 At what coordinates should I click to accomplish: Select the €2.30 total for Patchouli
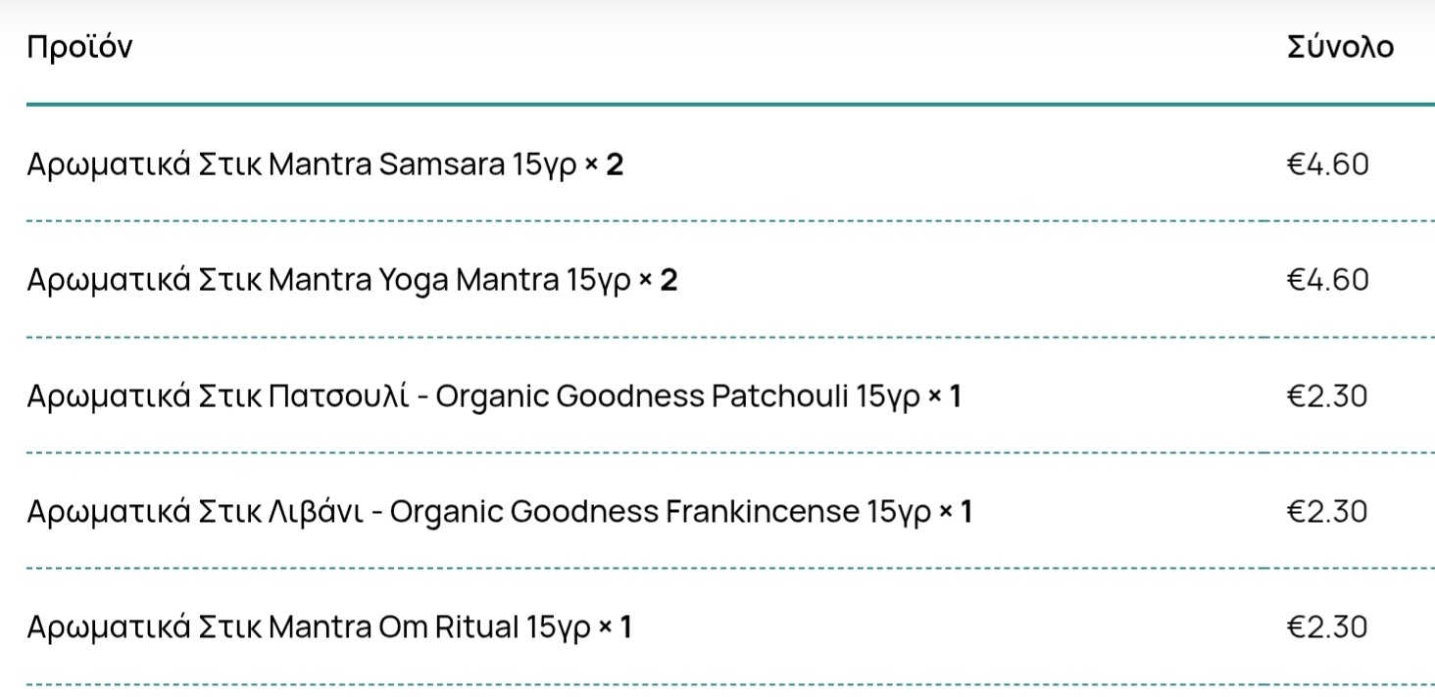(x=1327, y=396)
